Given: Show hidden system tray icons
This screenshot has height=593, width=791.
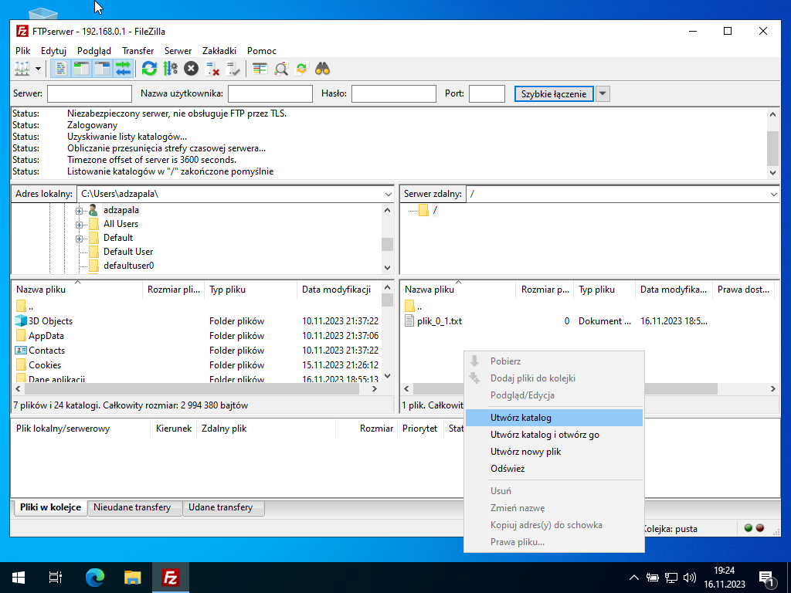Looking at the screenshot, I should point(634,578).
